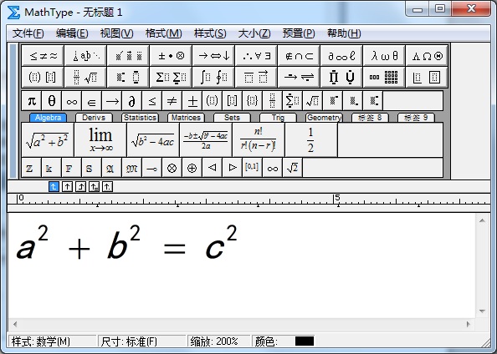This screenshot has width=497, height=354.
Task: Open the miscellaneous symbols palette (∂∞ℓ)
Action: (x=341, y=56)
